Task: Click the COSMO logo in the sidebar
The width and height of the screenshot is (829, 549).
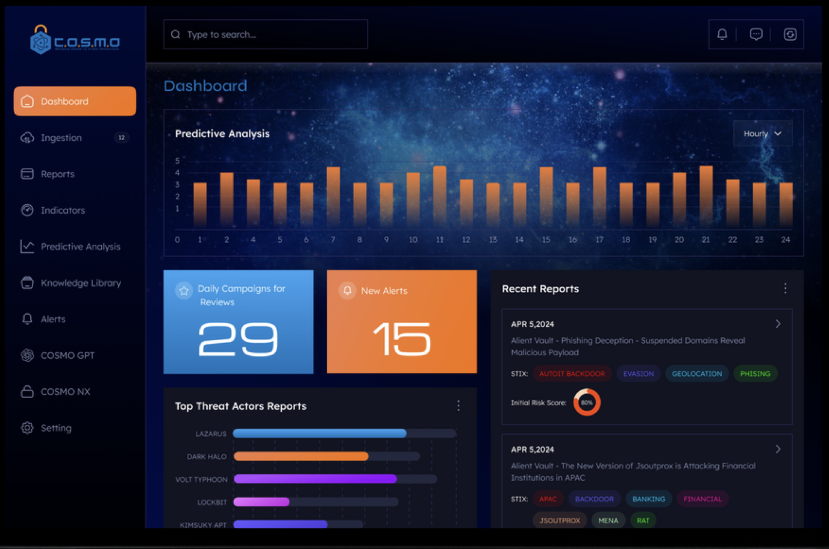Action: (74, 40)
